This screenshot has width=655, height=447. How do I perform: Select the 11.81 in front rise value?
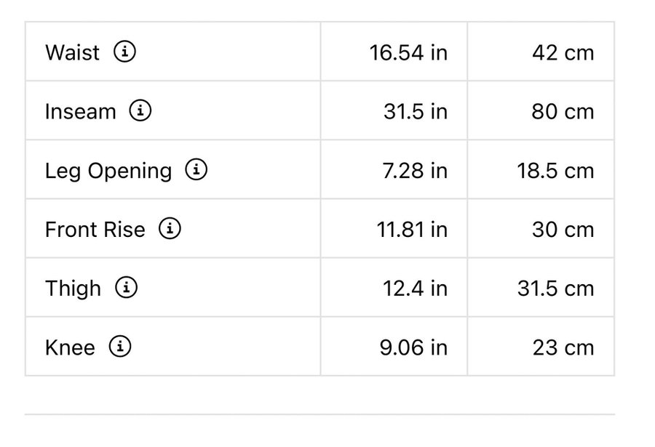pyautogui.click(x=412, y=230)
